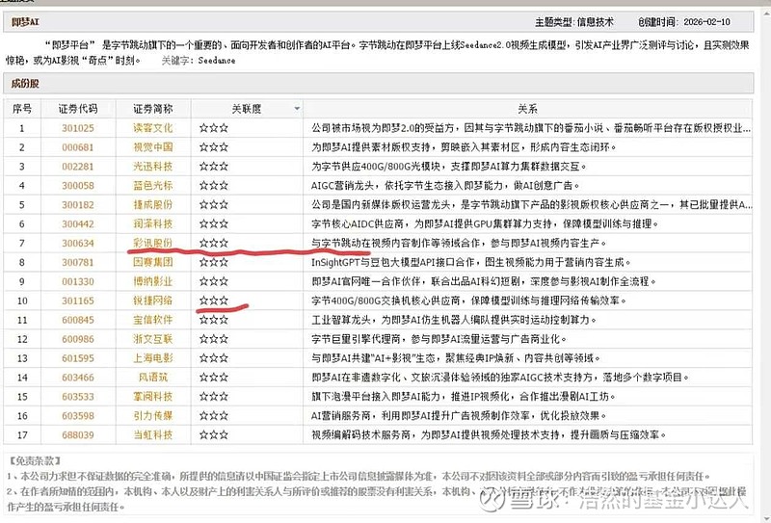Open stock code 600986

[x=78, y=339]
